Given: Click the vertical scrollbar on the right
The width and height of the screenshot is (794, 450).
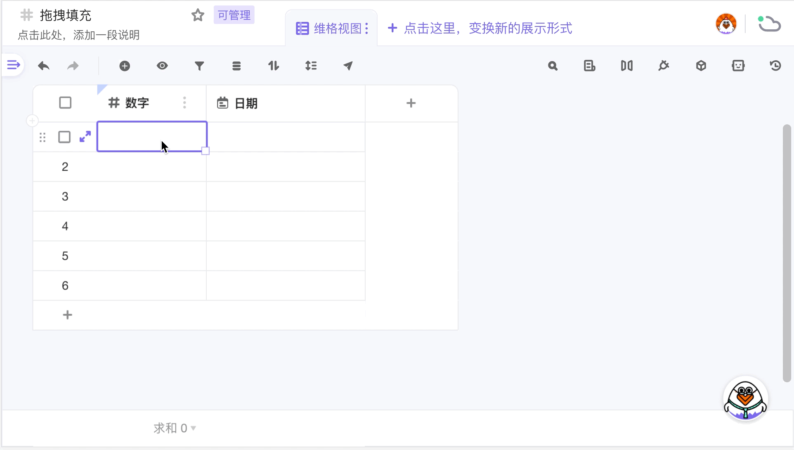Looking at the screenshot, I should tap(787, 252).
